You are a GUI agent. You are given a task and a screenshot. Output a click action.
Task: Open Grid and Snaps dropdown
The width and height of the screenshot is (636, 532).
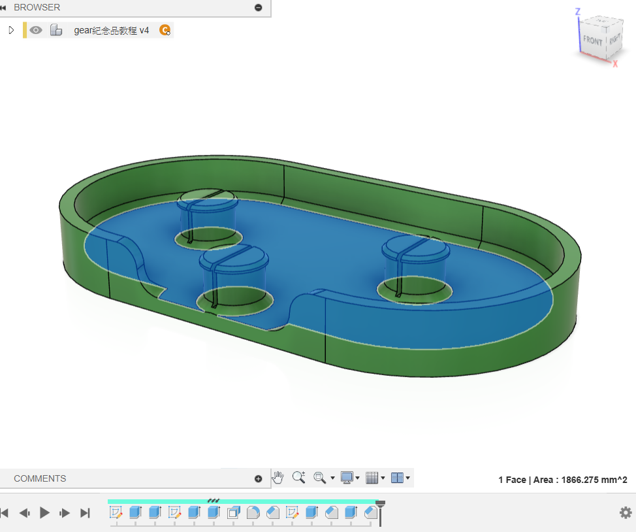374,478
